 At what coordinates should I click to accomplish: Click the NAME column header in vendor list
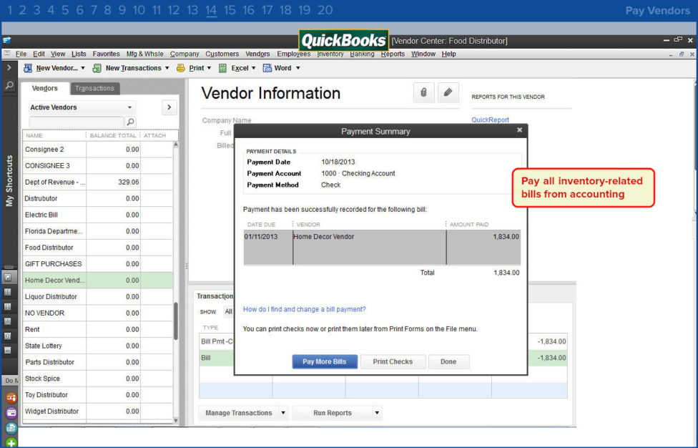point(54,135)
